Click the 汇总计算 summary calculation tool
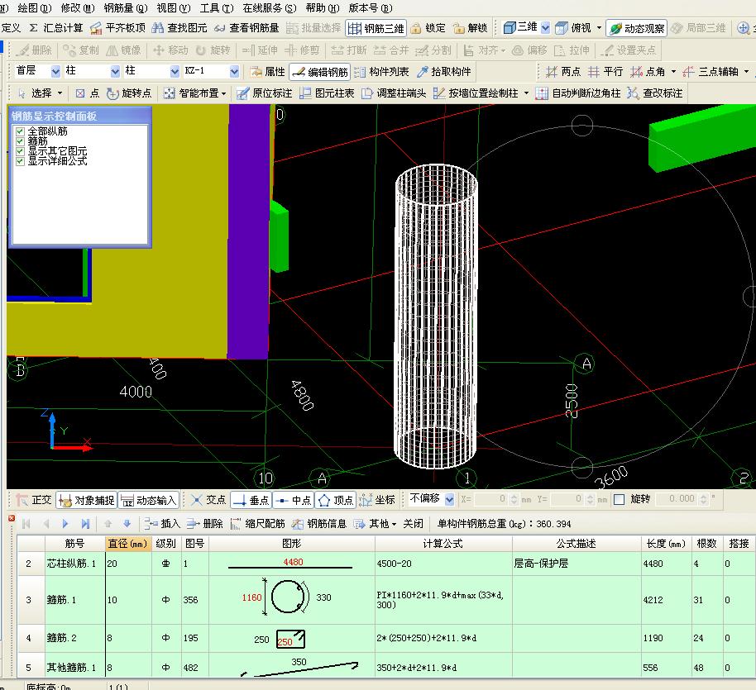The width and height of the screenshot is (756, 690). tap(56, 28)
